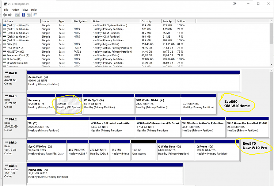Click the Back arrow toolbar icon

click(x=5, y=15)
